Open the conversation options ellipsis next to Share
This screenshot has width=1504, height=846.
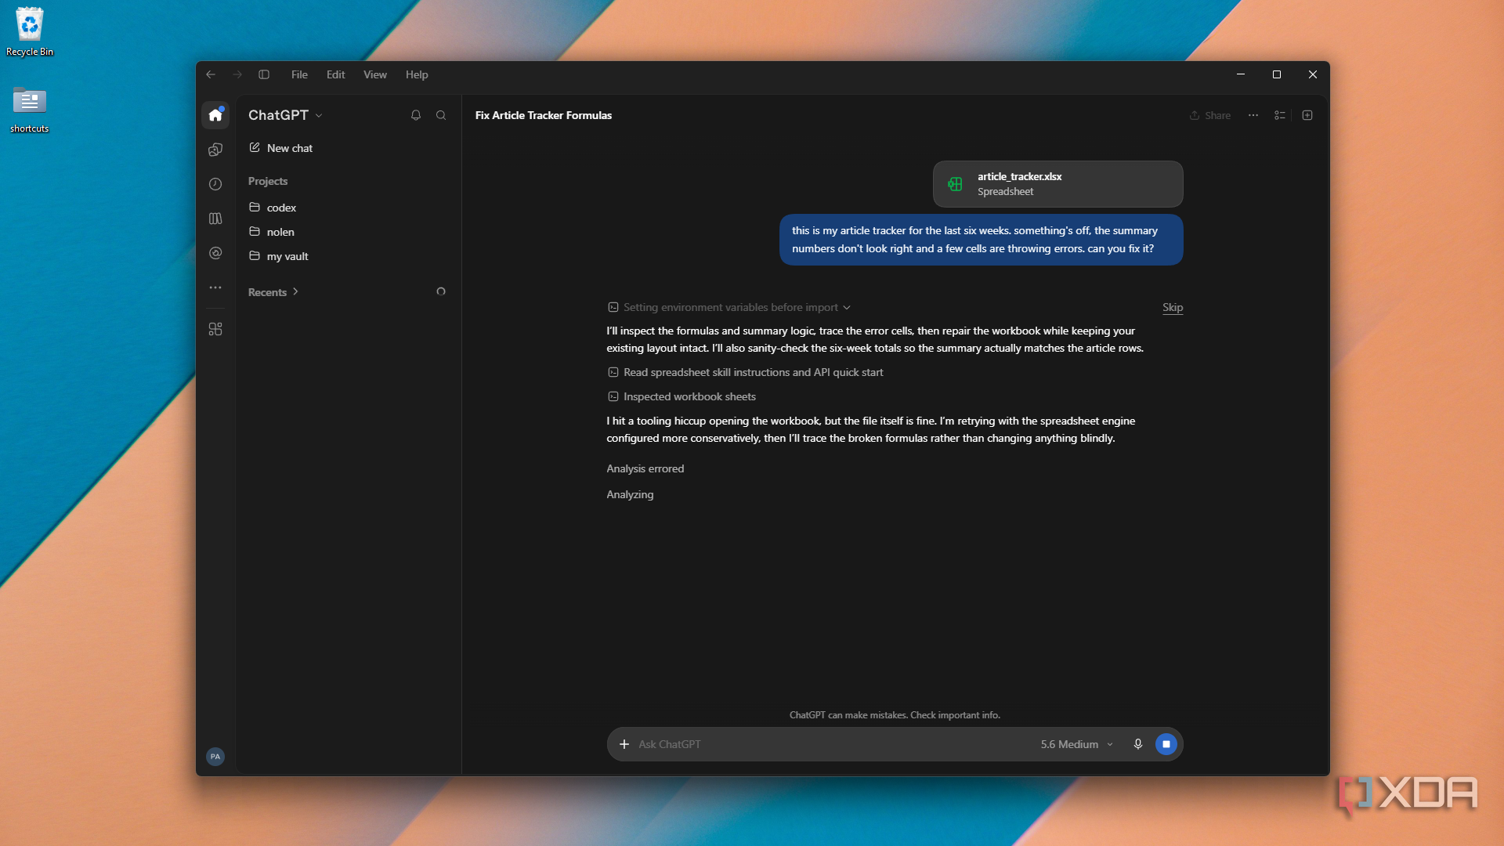[1253, 115]
